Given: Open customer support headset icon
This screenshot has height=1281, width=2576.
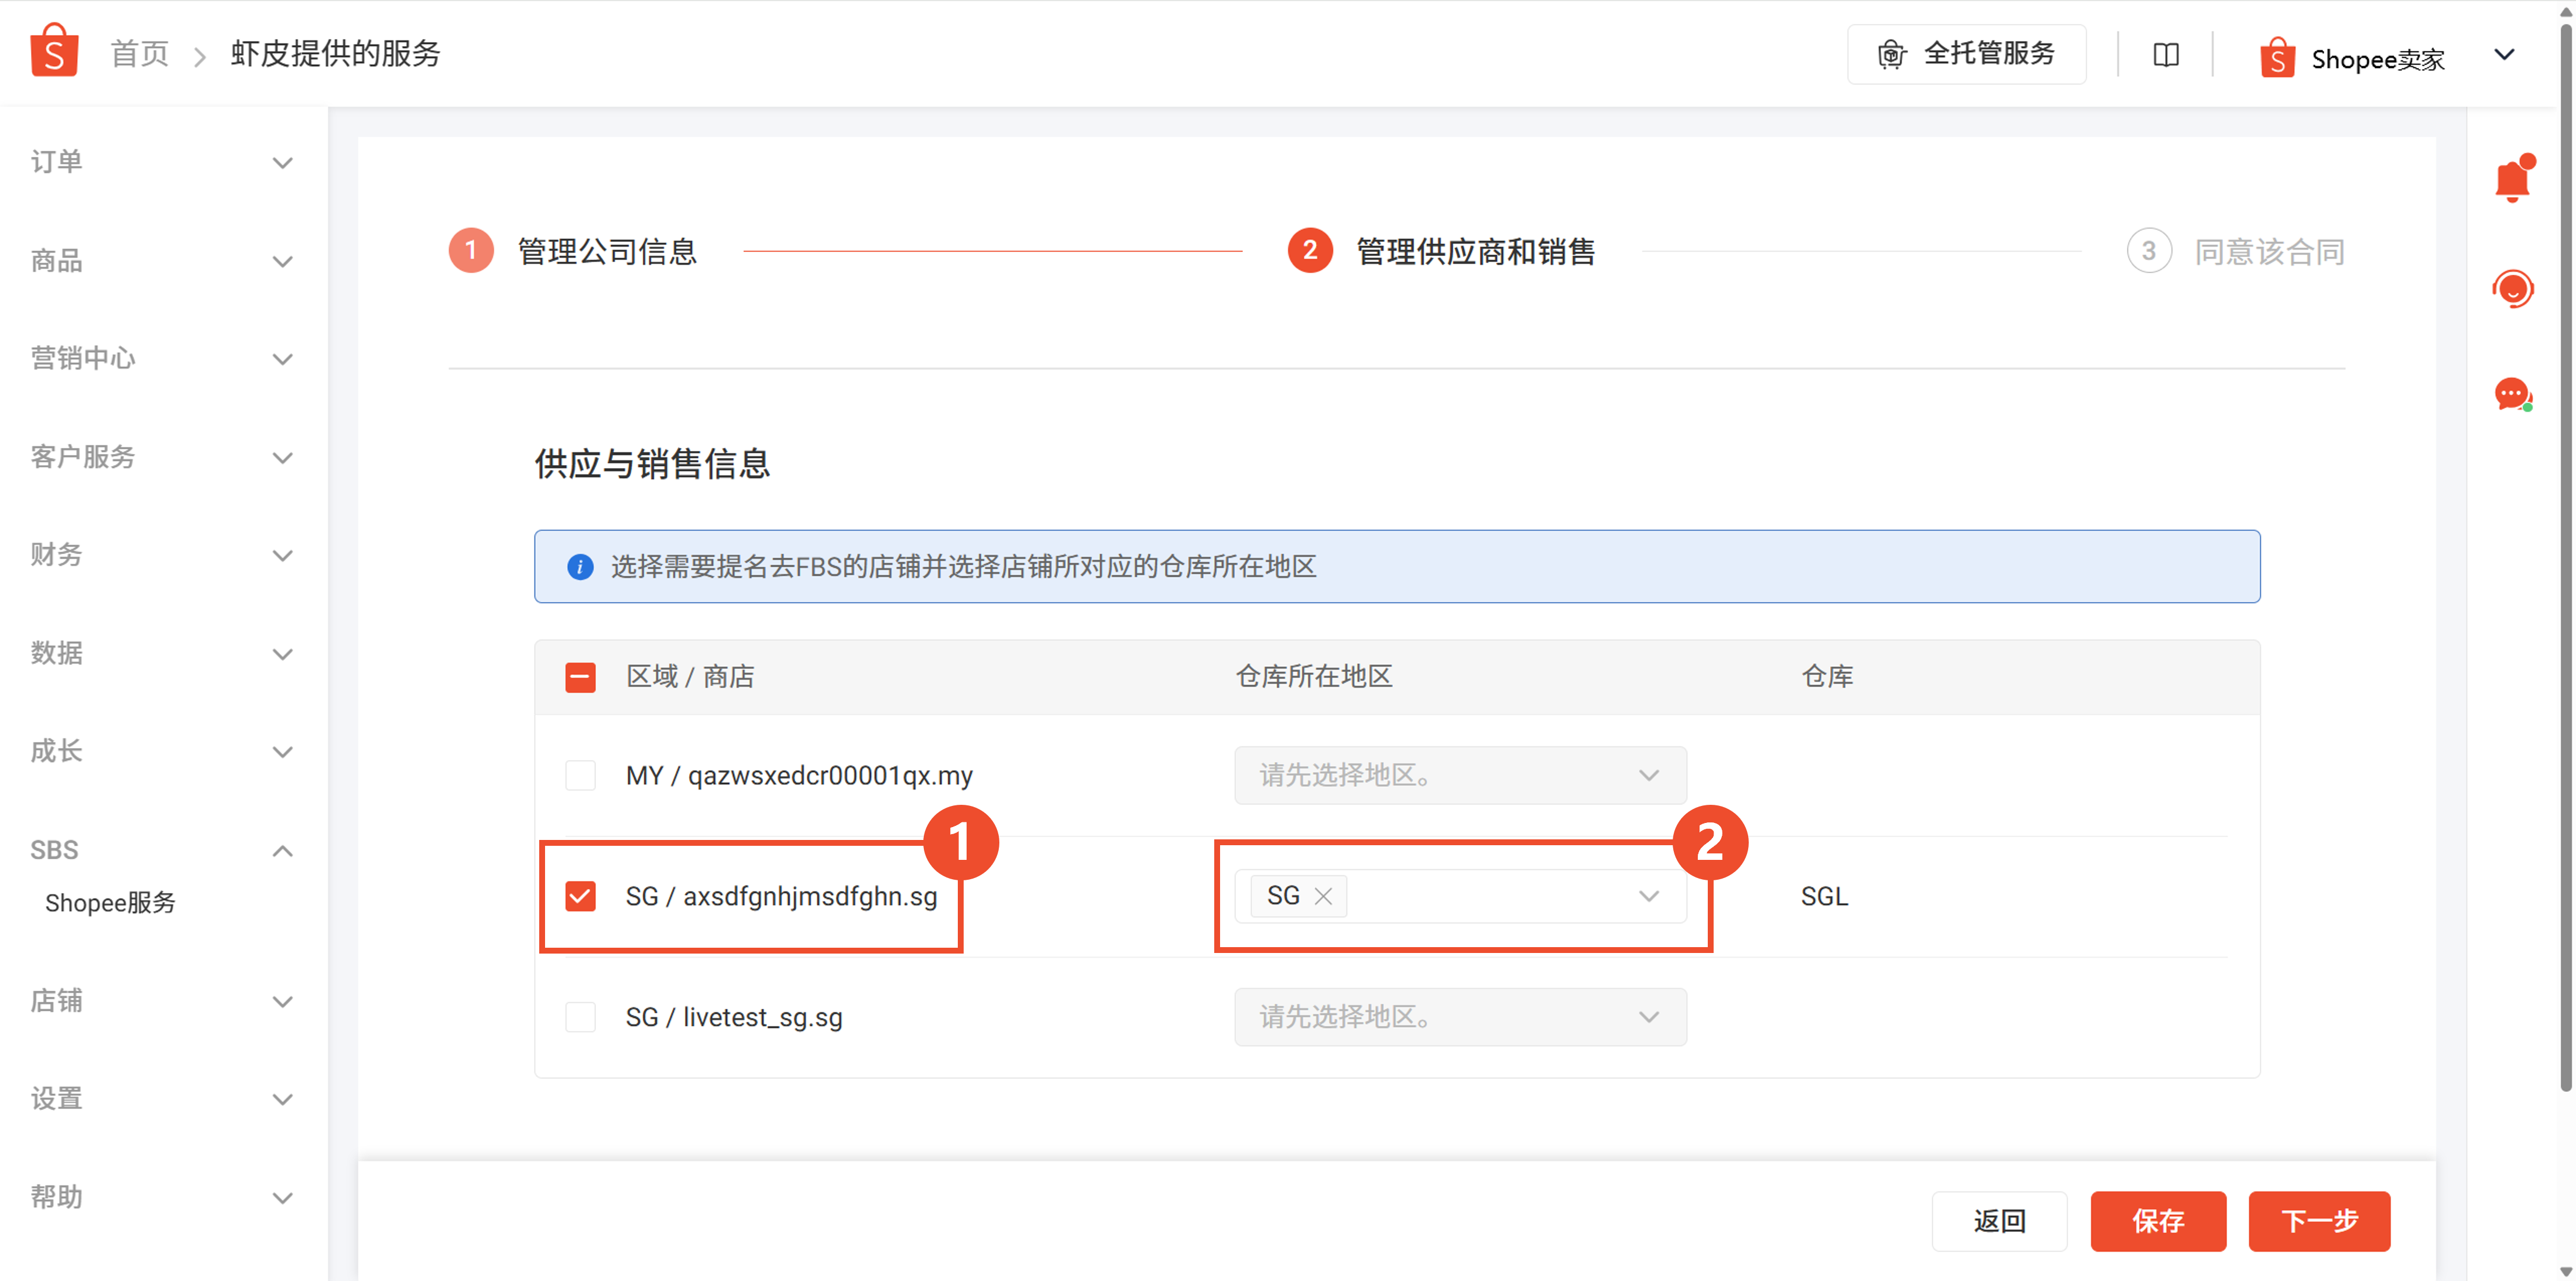Looking at the screenshot, I should (2512, 289).
